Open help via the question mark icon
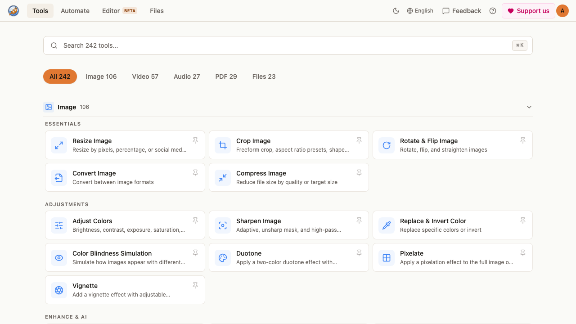Screen dimensions: 576x324 pos(493,11)
